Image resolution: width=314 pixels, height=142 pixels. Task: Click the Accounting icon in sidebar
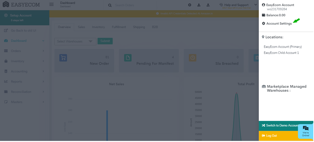point(6,71)
